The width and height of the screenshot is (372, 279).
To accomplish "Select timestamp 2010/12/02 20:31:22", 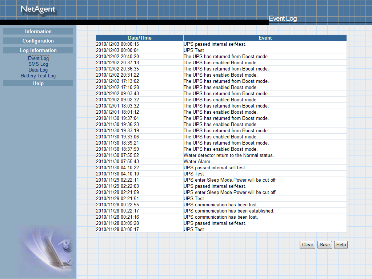I will (x=117, y=75).
